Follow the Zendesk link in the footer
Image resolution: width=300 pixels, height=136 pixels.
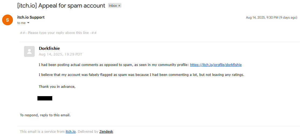[x=106, y=132]
